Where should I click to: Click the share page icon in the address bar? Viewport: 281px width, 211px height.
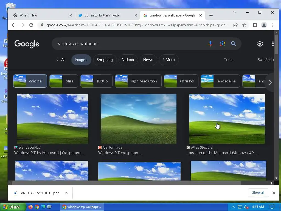235,25
